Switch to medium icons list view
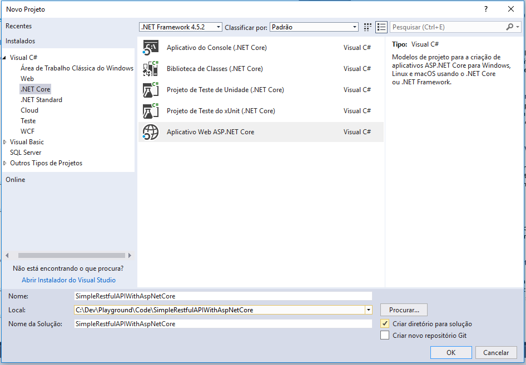This screenshot has width=526, height=365. (381, 27)
